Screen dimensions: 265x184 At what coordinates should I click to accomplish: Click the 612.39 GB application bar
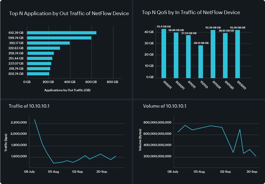tap(62, 33)
